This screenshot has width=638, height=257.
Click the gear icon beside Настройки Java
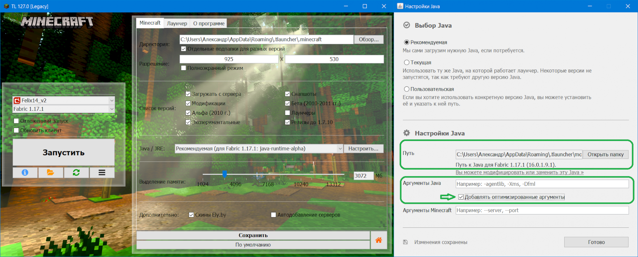click(x=407, y=133)
